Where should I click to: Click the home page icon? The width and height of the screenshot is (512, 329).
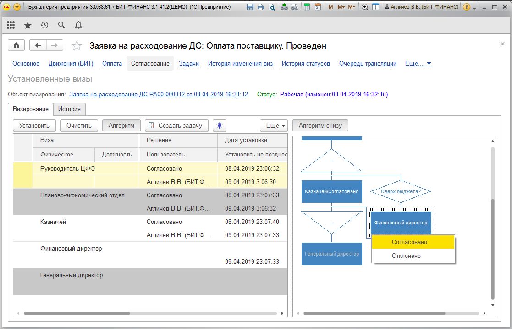[17, 45]
